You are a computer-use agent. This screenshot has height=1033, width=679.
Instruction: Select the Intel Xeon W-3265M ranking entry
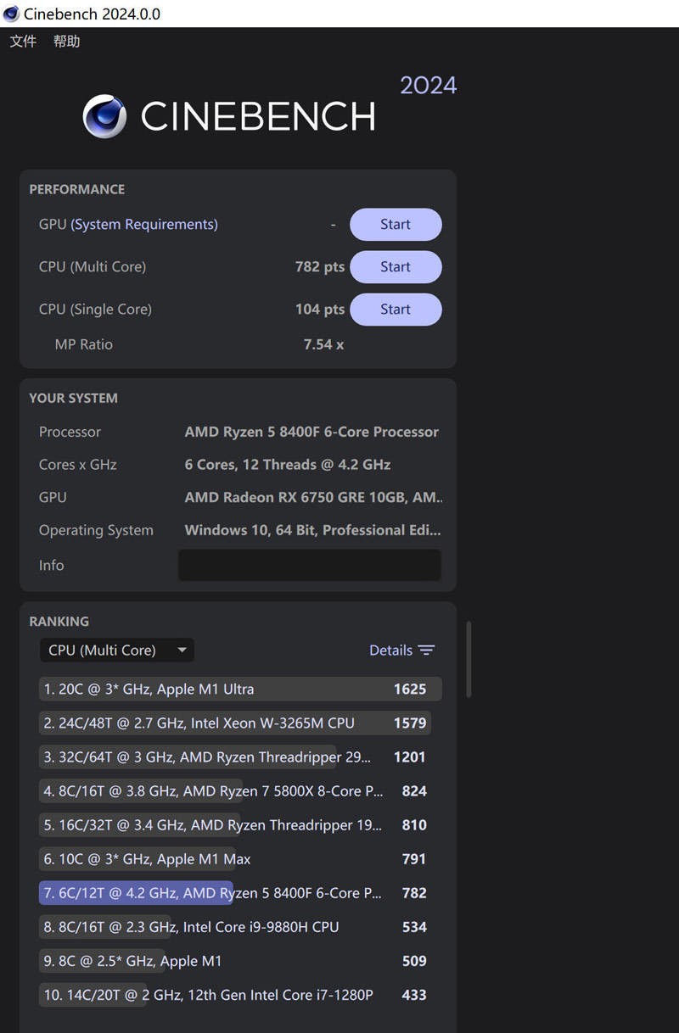[x=239, y=723]
